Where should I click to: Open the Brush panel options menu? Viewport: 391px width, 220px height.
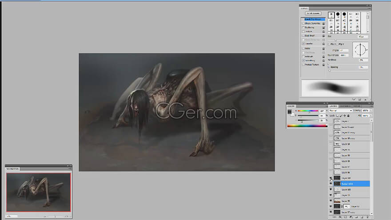369,8
